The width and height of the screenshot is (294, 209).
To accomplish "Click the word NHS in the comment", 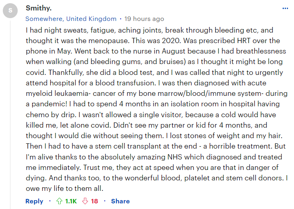I will (x=175, y=157).
